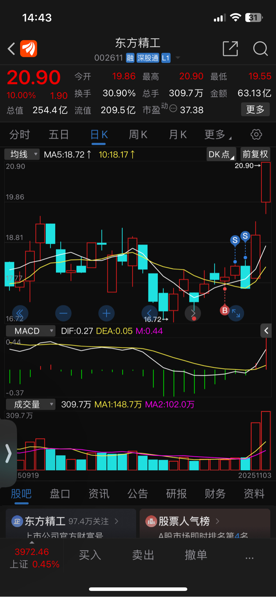Open the 盘口 tab
Image resolution: width=276 pixels, height=597 pixels.
tap(60, 494)
